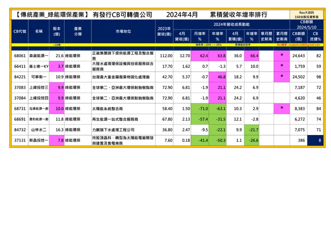Select pink capital cell 7.8
This screenshot has width=331, height=234.
[x=57, y=140]
